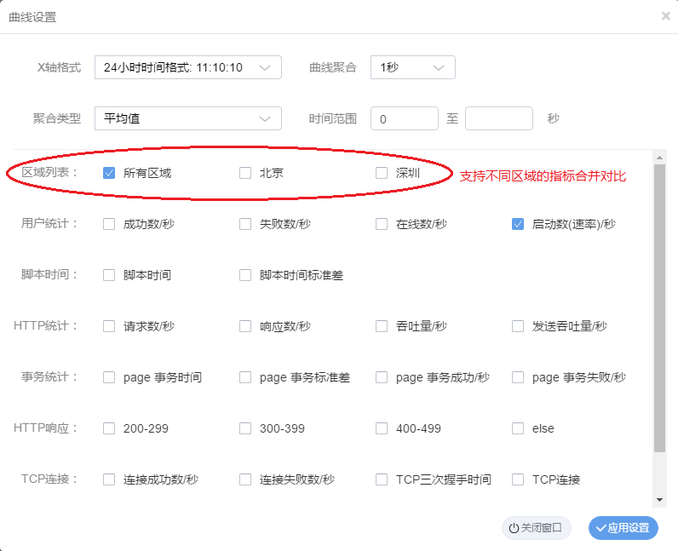Tick the 脚本时间标准差 checkbox
678x551 pixels.
coord(245,275)
